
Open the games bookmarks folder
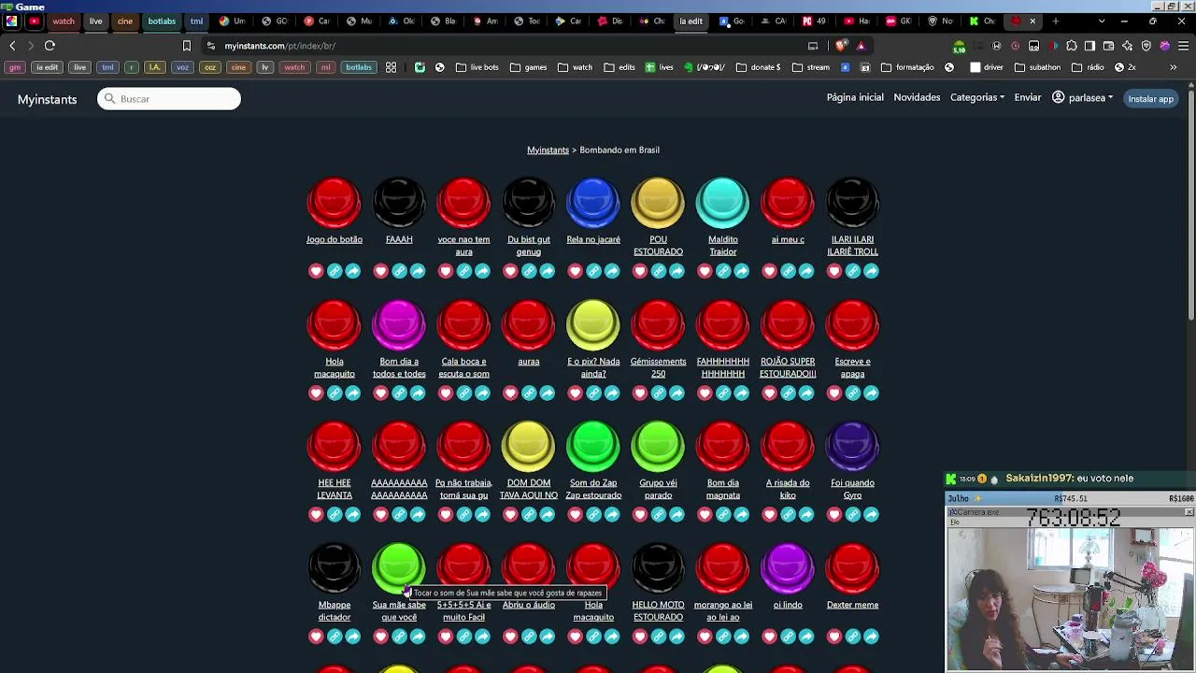point(529,67)
